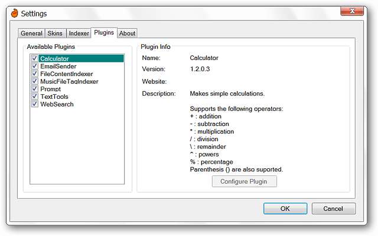Close the Settings window
The image size is (378, 236).
pos(352,11)
